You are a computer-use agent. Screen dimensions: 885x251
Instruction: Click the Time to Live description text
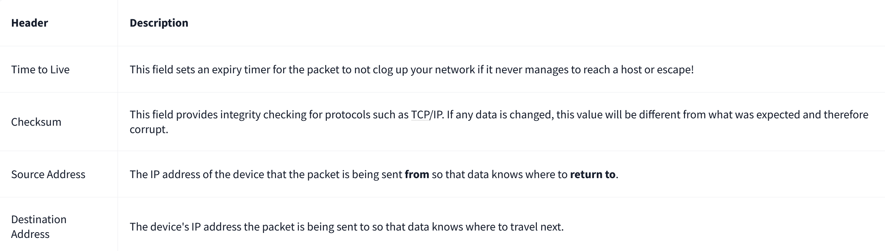[411, 70]
